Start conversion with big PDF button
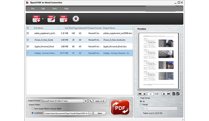Screen dimensions: 209x121 click(120, 107)
